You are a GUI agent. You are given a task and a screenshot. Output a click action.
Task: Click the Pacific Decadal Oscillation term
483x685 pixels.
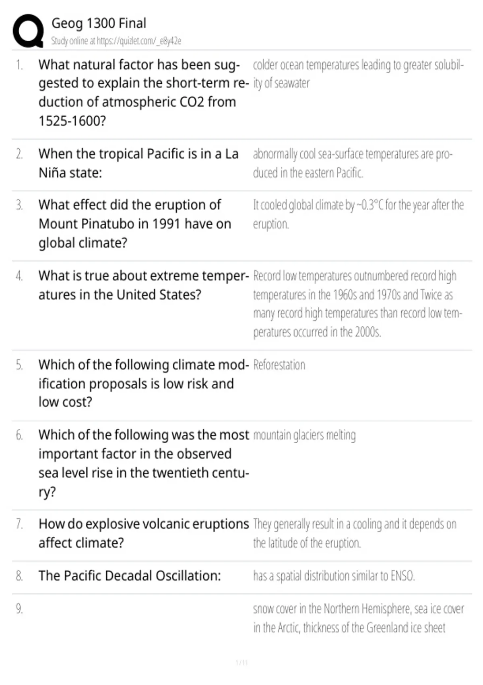[130, 576]
